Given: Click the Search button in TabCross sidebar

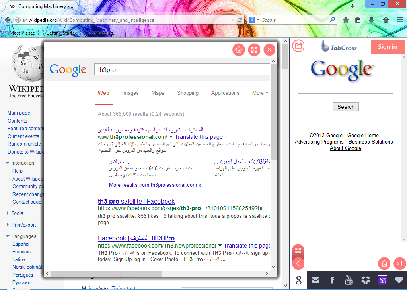Looking at the screenshot, I should coord(346,107).
